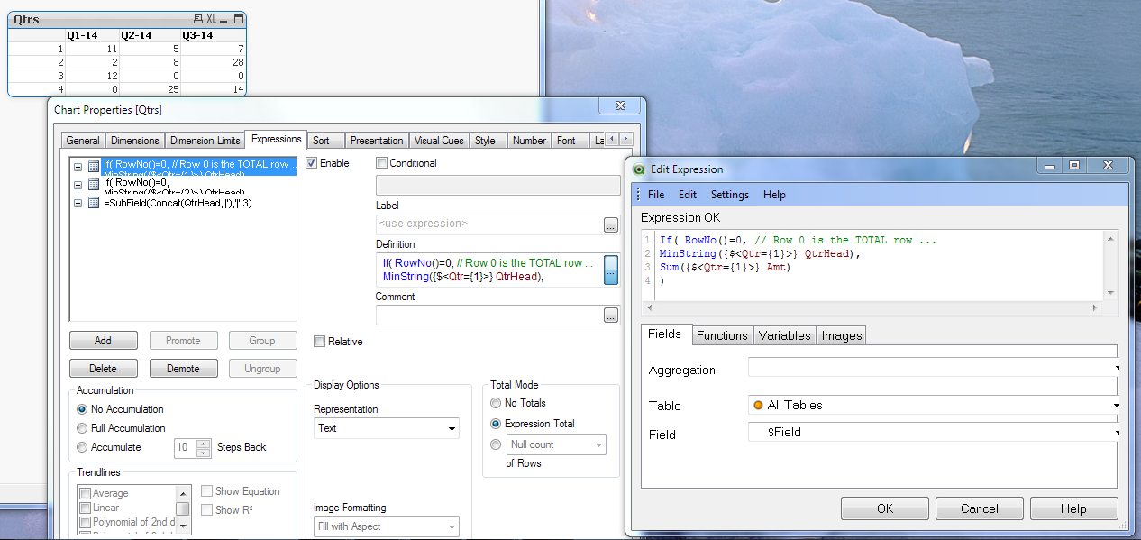The image size is (1141, 540).
Task: Toggle the Conditional checkbox
Action: [x=382, y=163]
